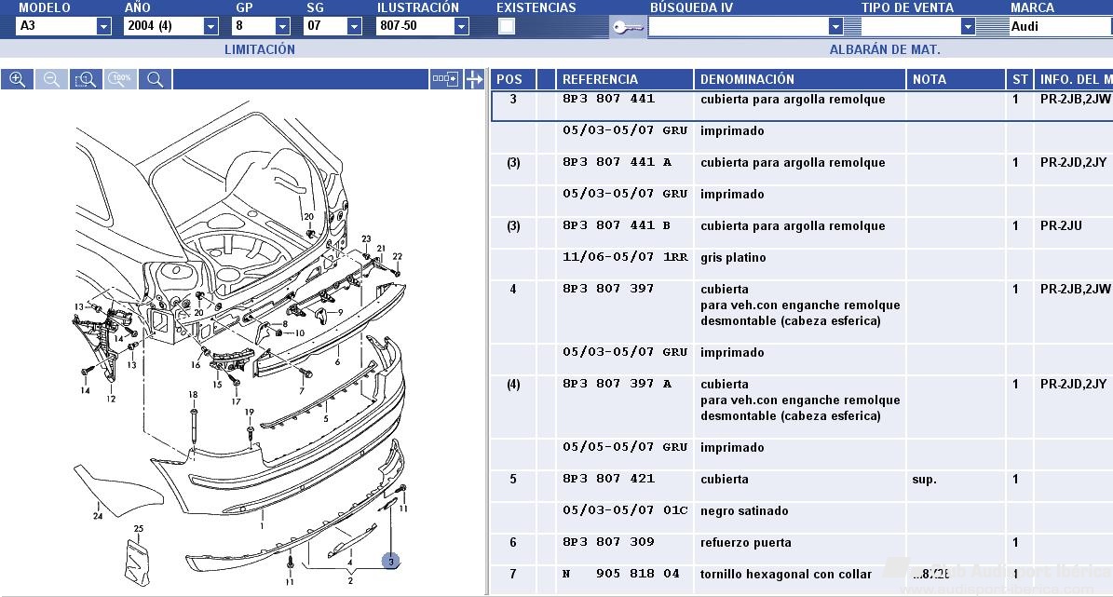Screen dimensions: 1113x597
Task: Click 'negro satinado' color description
Action: [744, 511]
